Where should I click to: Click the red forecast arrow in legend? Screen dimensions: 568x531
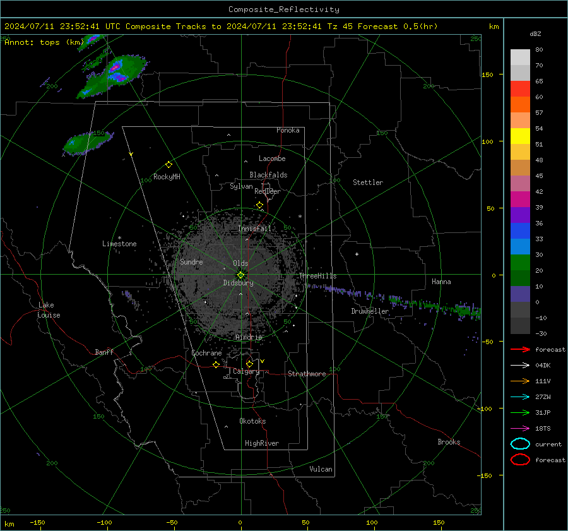[x=520, y=349]
